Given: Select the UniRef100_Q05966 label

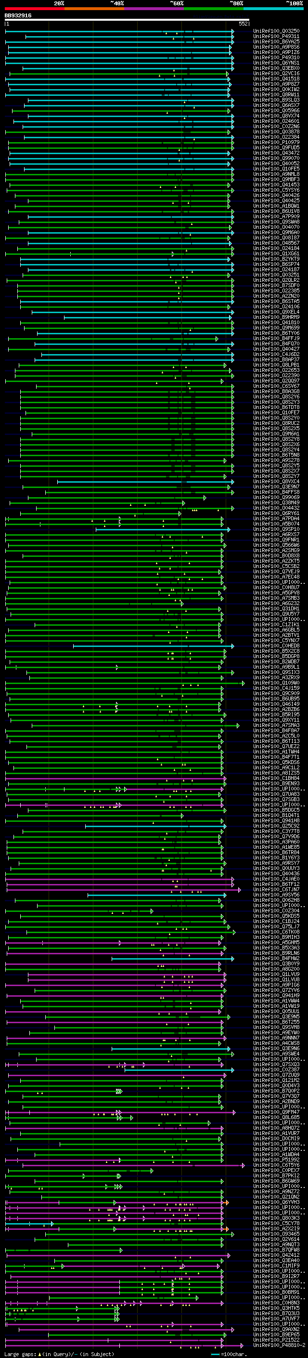Looking at the screenshot, I should click(x=276, y=111).
